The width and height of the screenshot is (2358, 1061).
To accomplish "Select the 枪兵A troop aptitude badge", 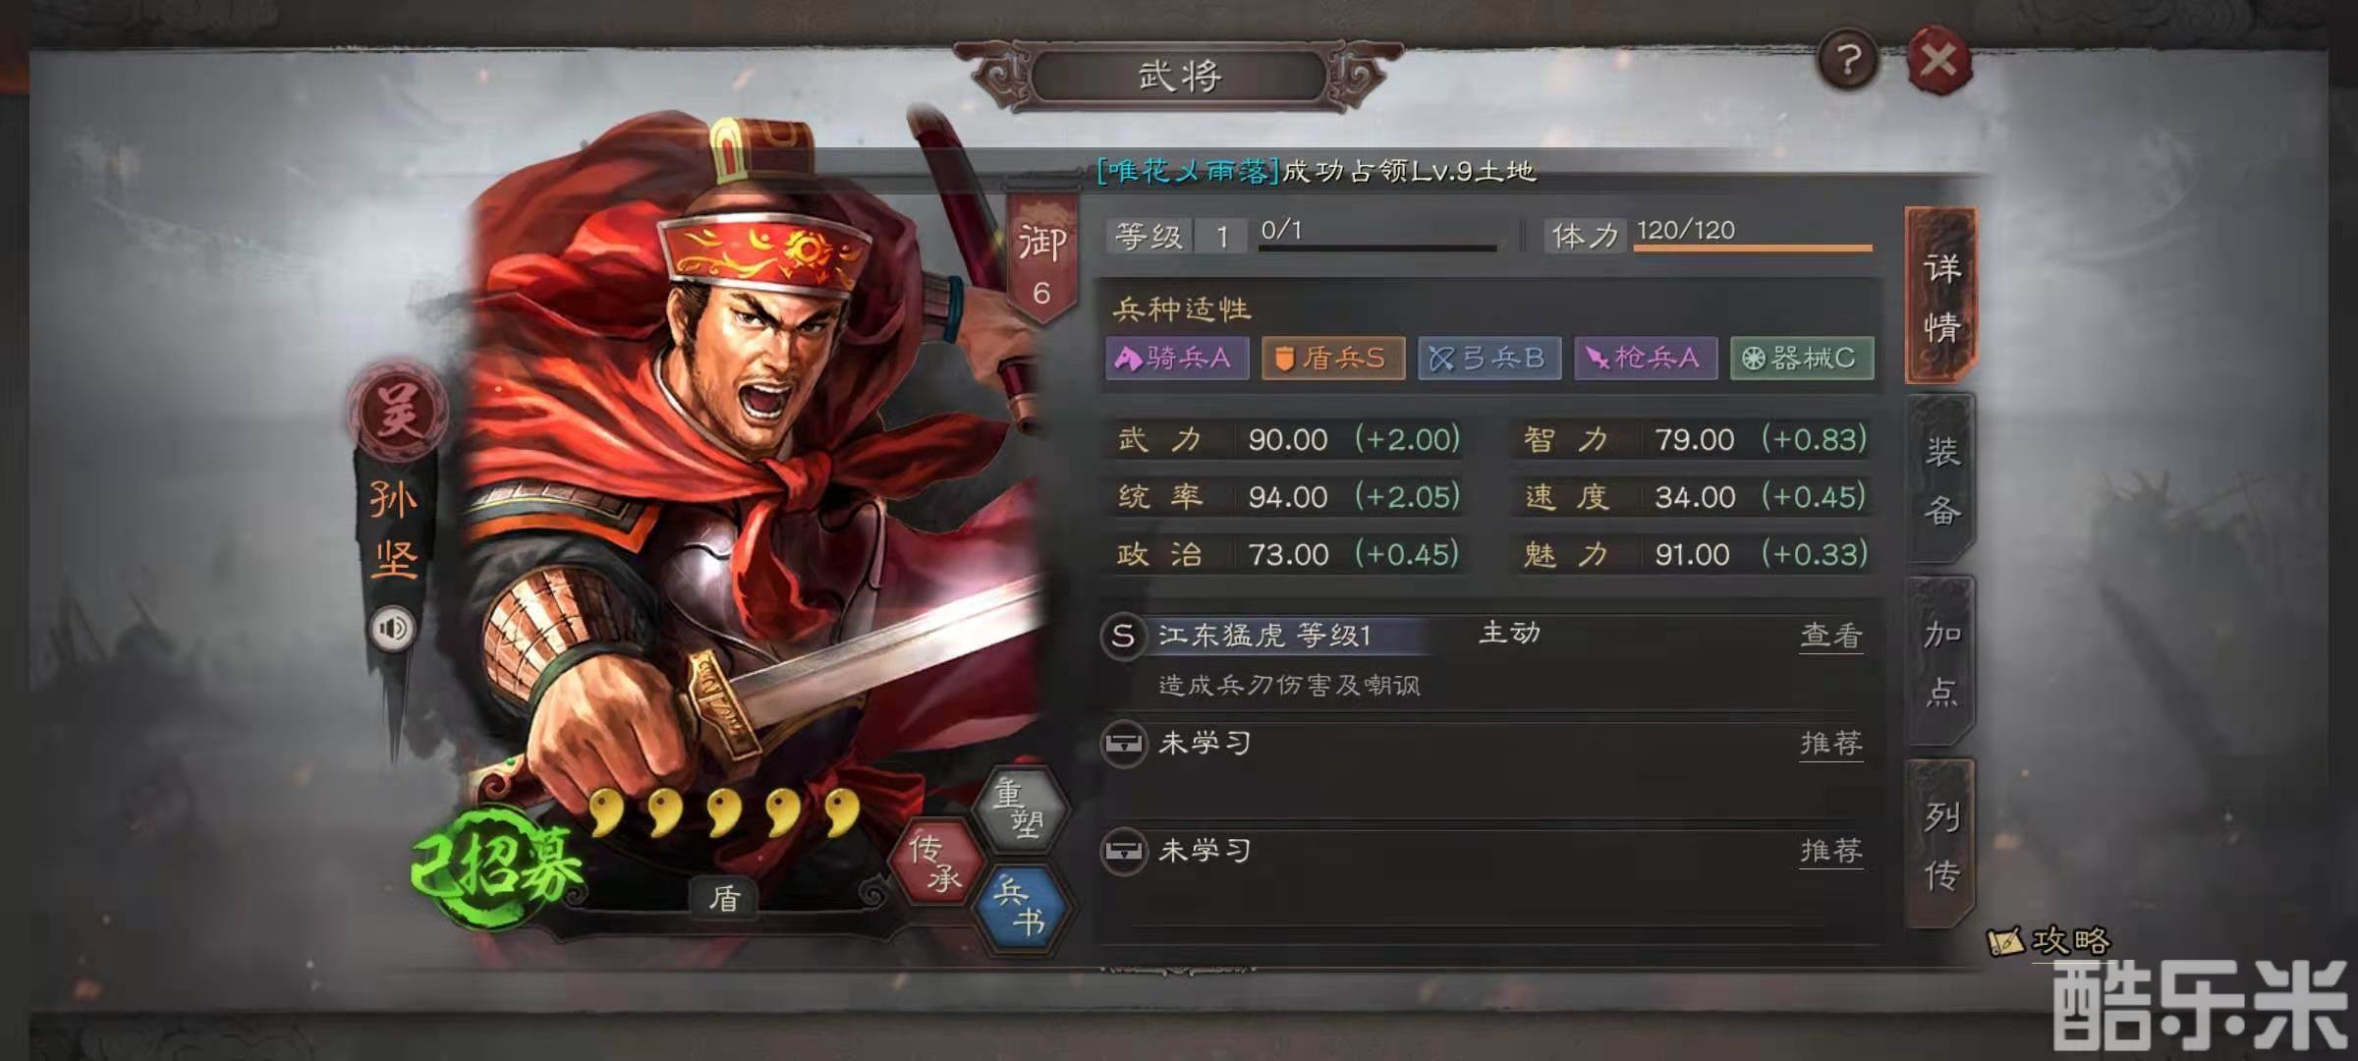I will [x=1645, y=359].
